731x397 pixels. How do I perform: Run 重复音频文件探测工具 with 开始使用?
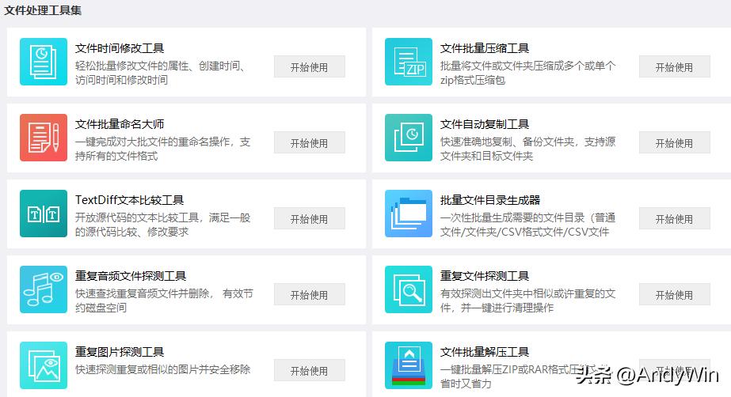(310, 295)
